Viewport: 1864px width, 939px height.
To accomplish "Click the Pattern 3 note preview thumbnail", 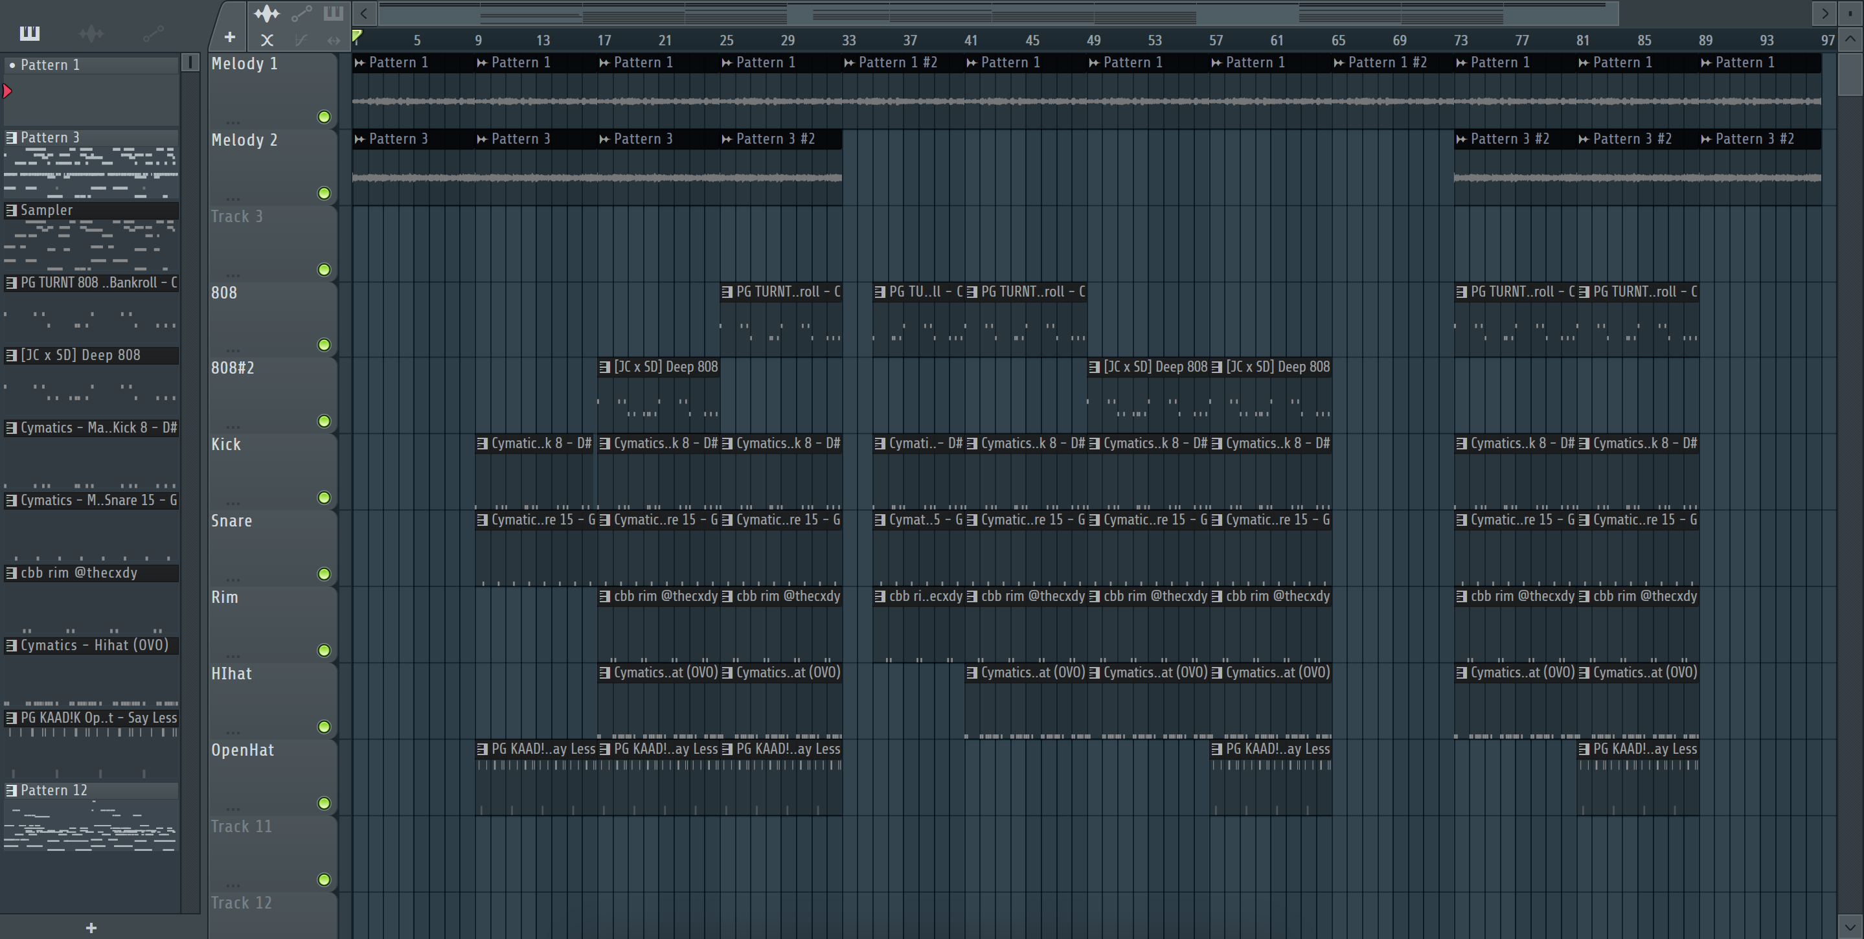I will [91, 172].
